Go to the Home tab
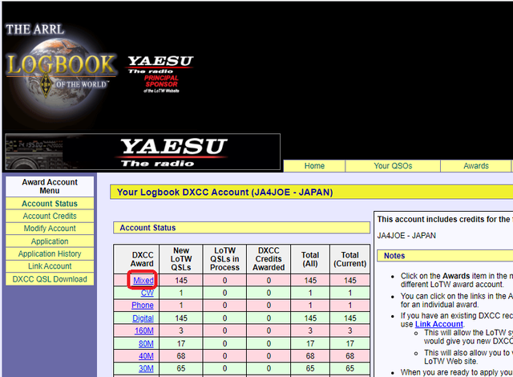Viewport: 513px width, 377px height. click(x=314, y=166)
